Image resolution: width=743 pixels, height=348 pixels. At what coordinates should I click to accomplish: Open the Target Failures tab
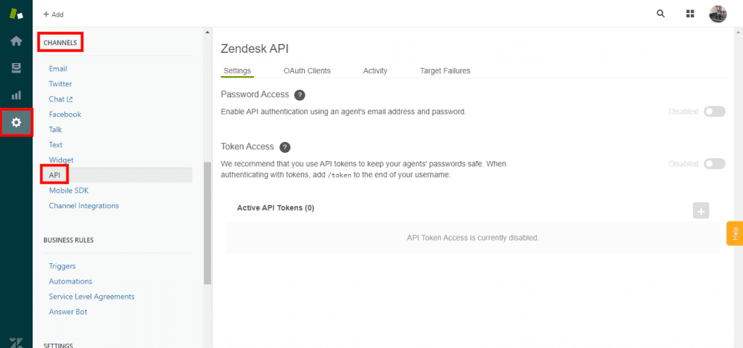point(445,71)
